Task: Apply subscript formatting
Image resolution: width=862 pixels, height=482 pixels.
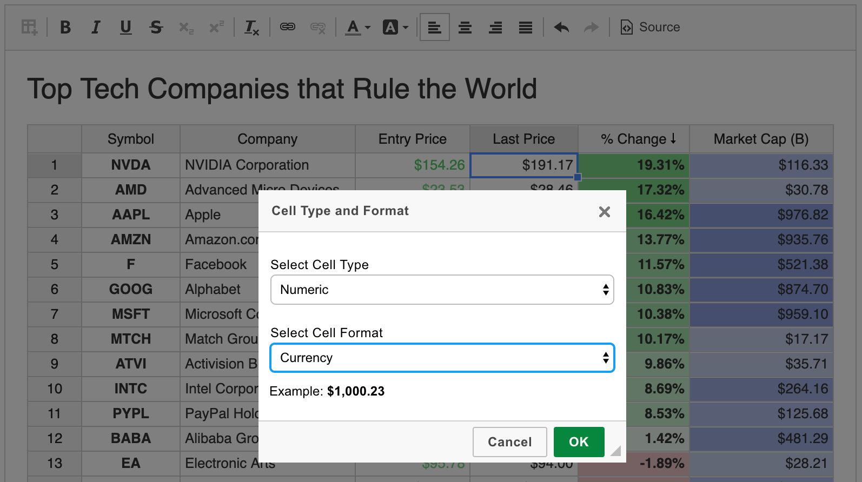Action: pyautogui.click(x=187, y=27)
